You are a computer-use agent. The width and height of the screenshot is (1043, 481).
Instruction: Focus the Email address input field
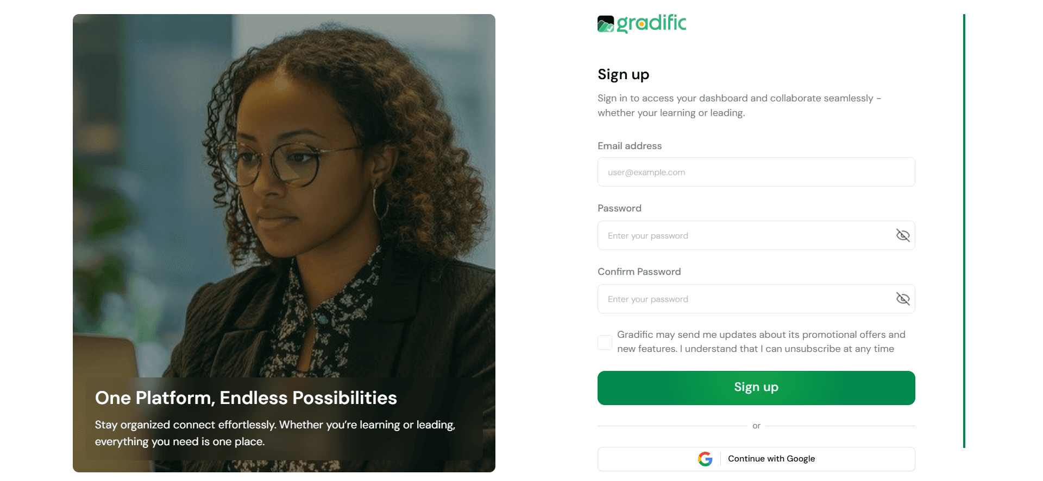[756, 172]
